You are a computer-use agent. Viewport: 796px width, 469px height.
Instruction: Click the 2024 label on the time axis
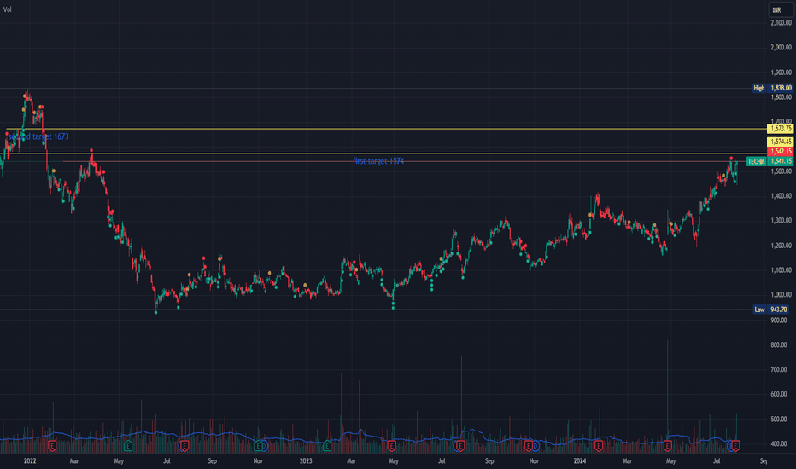click(x=580, y=460)
